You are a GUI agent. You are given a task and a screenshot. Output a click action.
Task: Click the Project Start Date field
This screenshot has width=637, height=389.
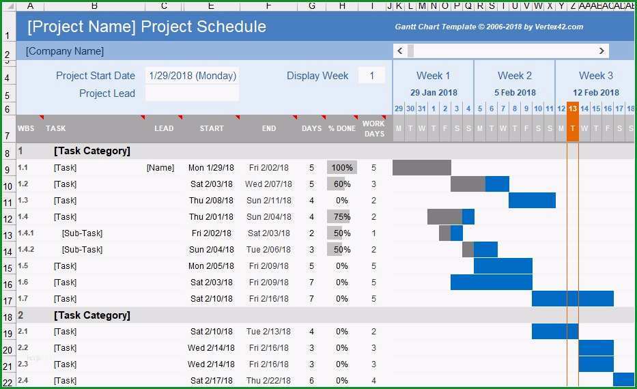pos(192,76)
